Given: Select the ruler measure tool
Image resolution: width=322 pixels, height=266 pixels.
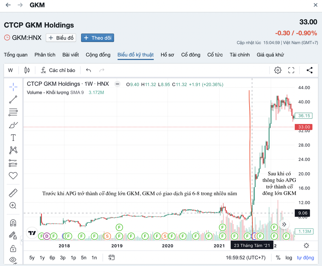Looking at the screenshot, I should point(13,193).
